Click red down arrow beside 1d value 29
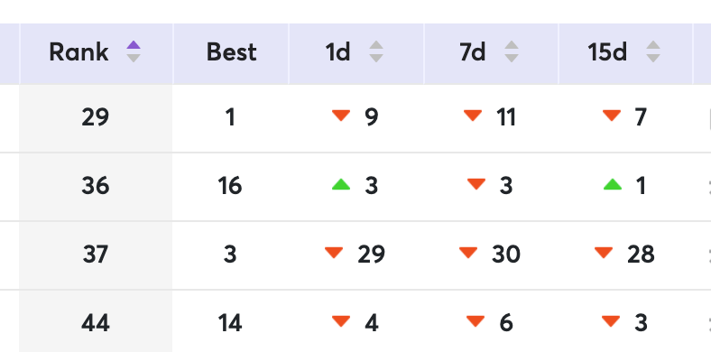Viewport: 711px width, 352px height. click(x=334, y=253)
